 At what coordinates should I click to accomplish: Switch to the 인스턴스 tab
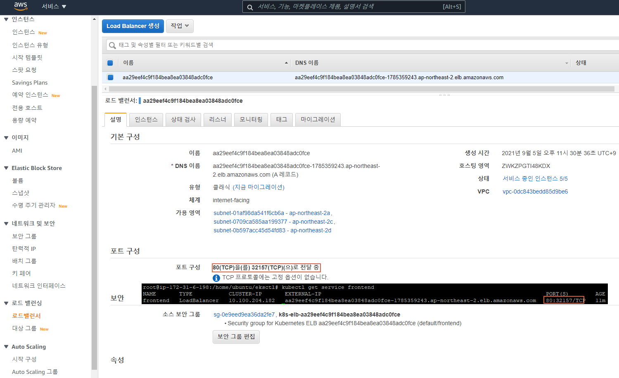tap(146, 120)
